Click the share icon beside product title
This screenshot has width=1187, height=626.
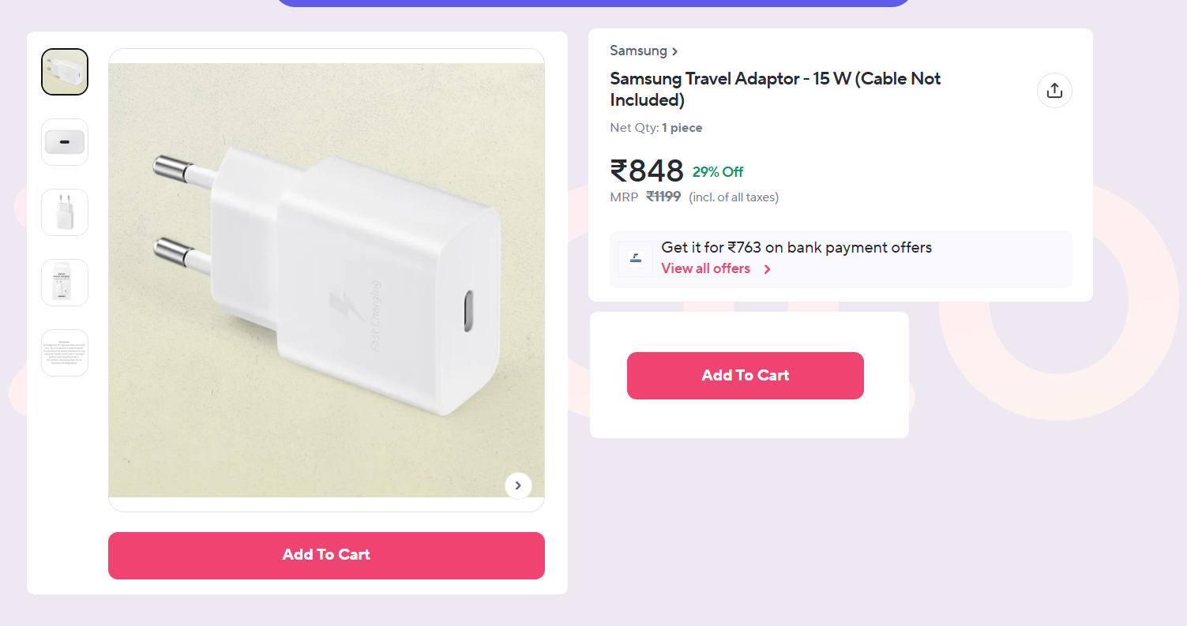coord(1054,91)
